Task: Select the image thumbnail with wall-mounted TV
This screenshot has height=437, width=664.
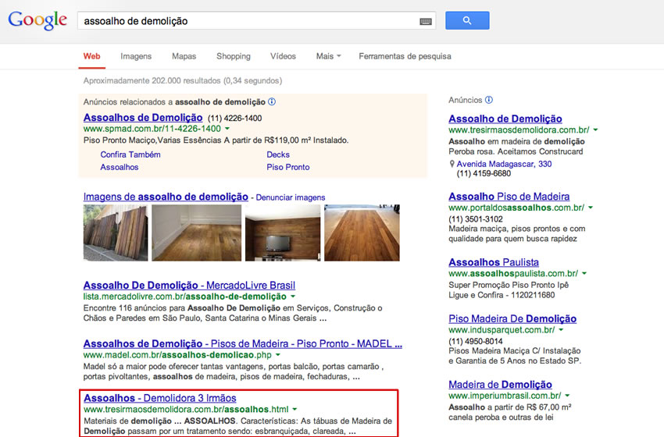Action: coord(281,233)
